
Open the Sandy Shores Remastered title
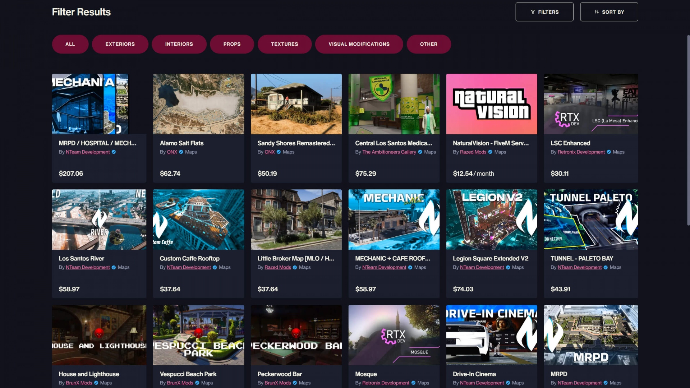pyautogui.click(x=296, y=143)
